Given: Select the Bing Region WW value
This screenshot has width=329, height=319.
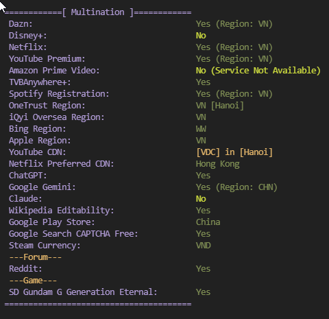Looking at the screenshot, I should (x=201, y=129).
